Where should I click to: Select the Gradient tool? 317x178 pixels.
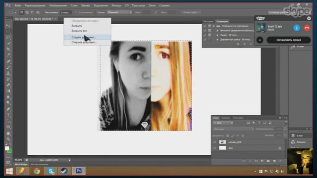click(x=8, y=91)
